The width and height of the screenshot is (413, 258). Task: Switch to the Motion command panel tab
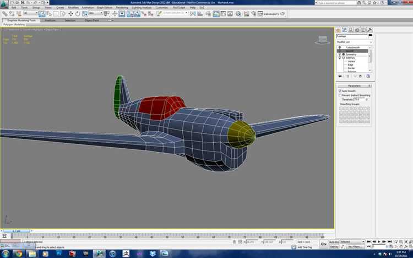coord(357,30)
